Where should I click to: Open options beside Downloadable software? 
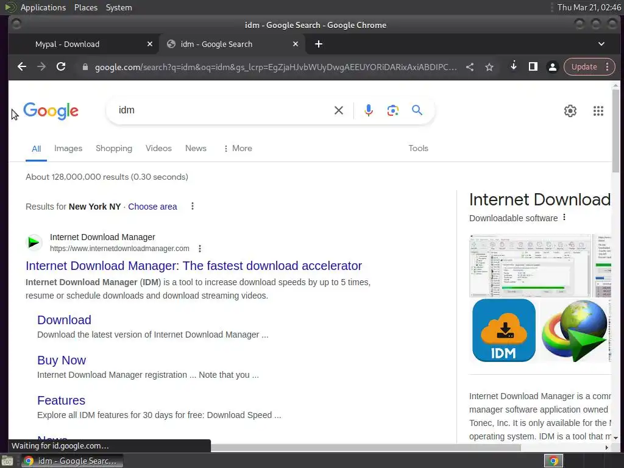pos(564,218)
